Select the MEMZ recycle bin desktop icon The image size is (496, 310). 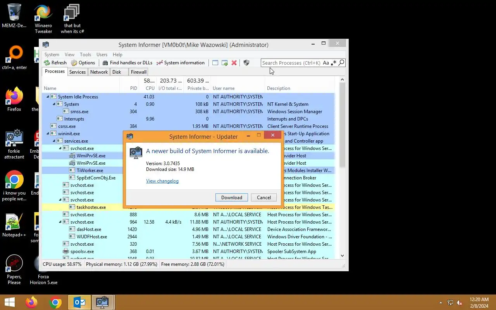pos(14,15)
